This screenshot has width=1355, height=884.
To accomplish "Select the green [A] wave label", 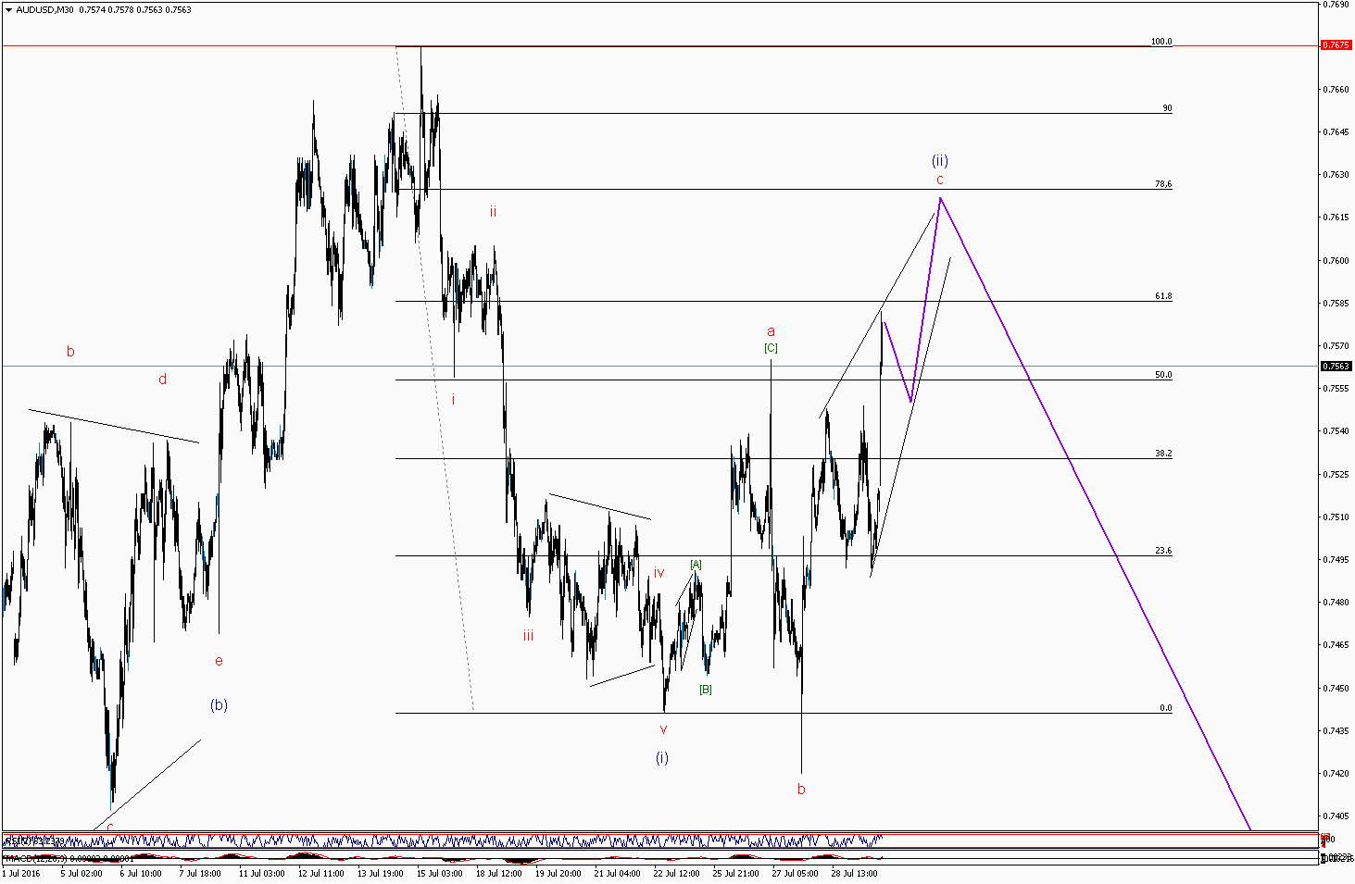I will coord(696,565).
